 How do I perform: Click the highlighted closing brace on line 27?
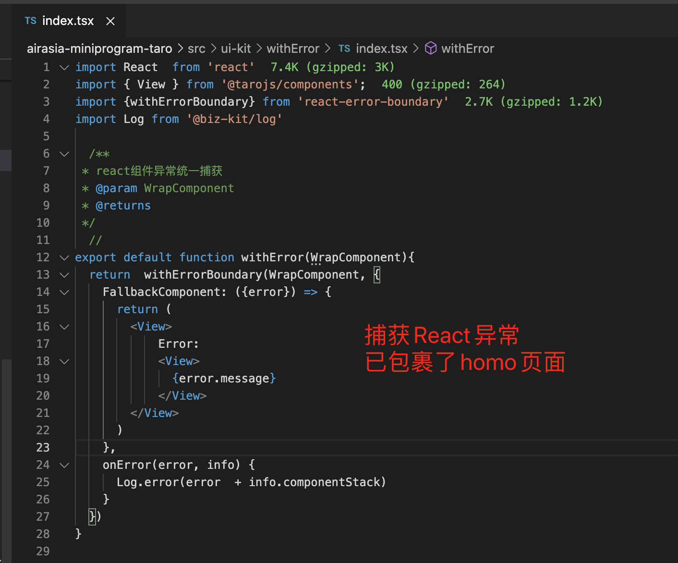click(92, 517)
